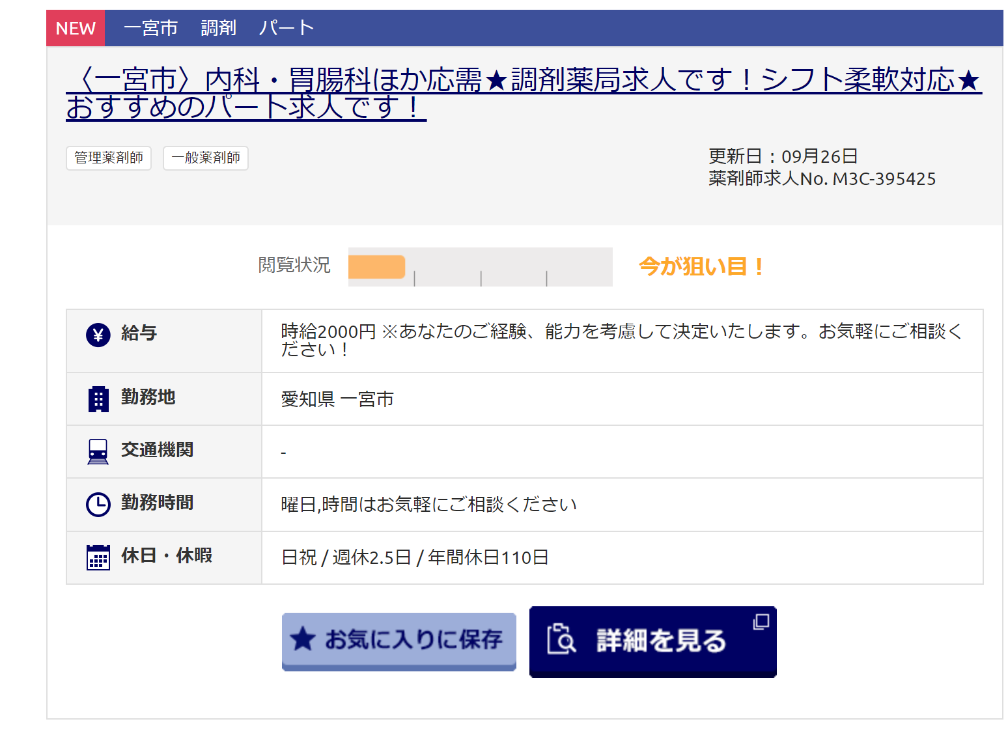Click the yen salary icon
1008x743 pixels.
pos(98,335)
